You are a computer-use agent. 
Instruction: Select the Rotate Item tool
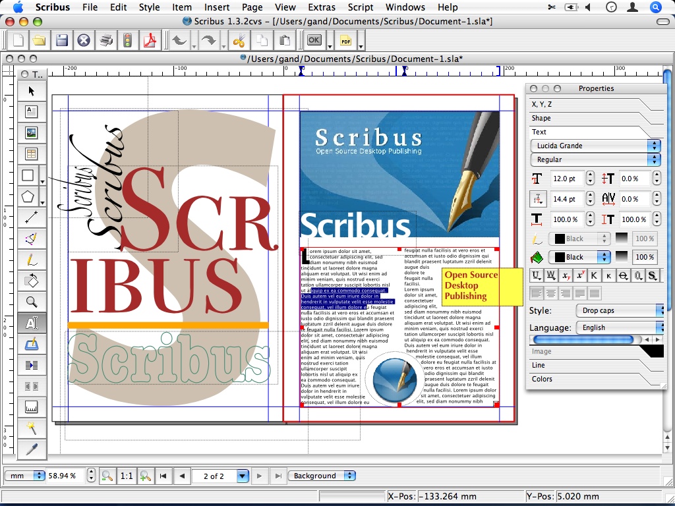pos(31,281)
